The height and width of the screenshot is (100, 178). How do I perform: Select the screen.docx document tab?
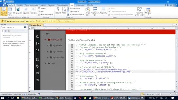pyautogui.click(x=36, y=25)
